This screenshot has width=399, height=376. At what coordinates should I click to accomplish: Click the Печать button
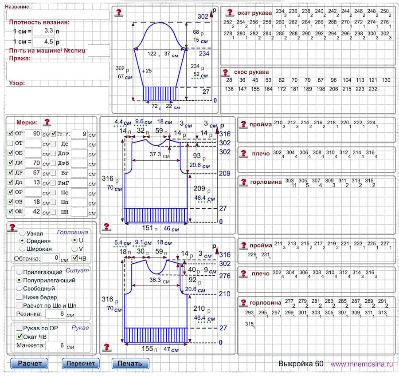click(130, 363)
